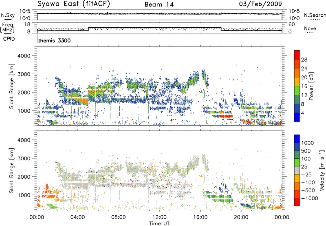The image size is (326, 226).
Task: Click the '28' tick on the power colorbar
Action: coord(304,60)
